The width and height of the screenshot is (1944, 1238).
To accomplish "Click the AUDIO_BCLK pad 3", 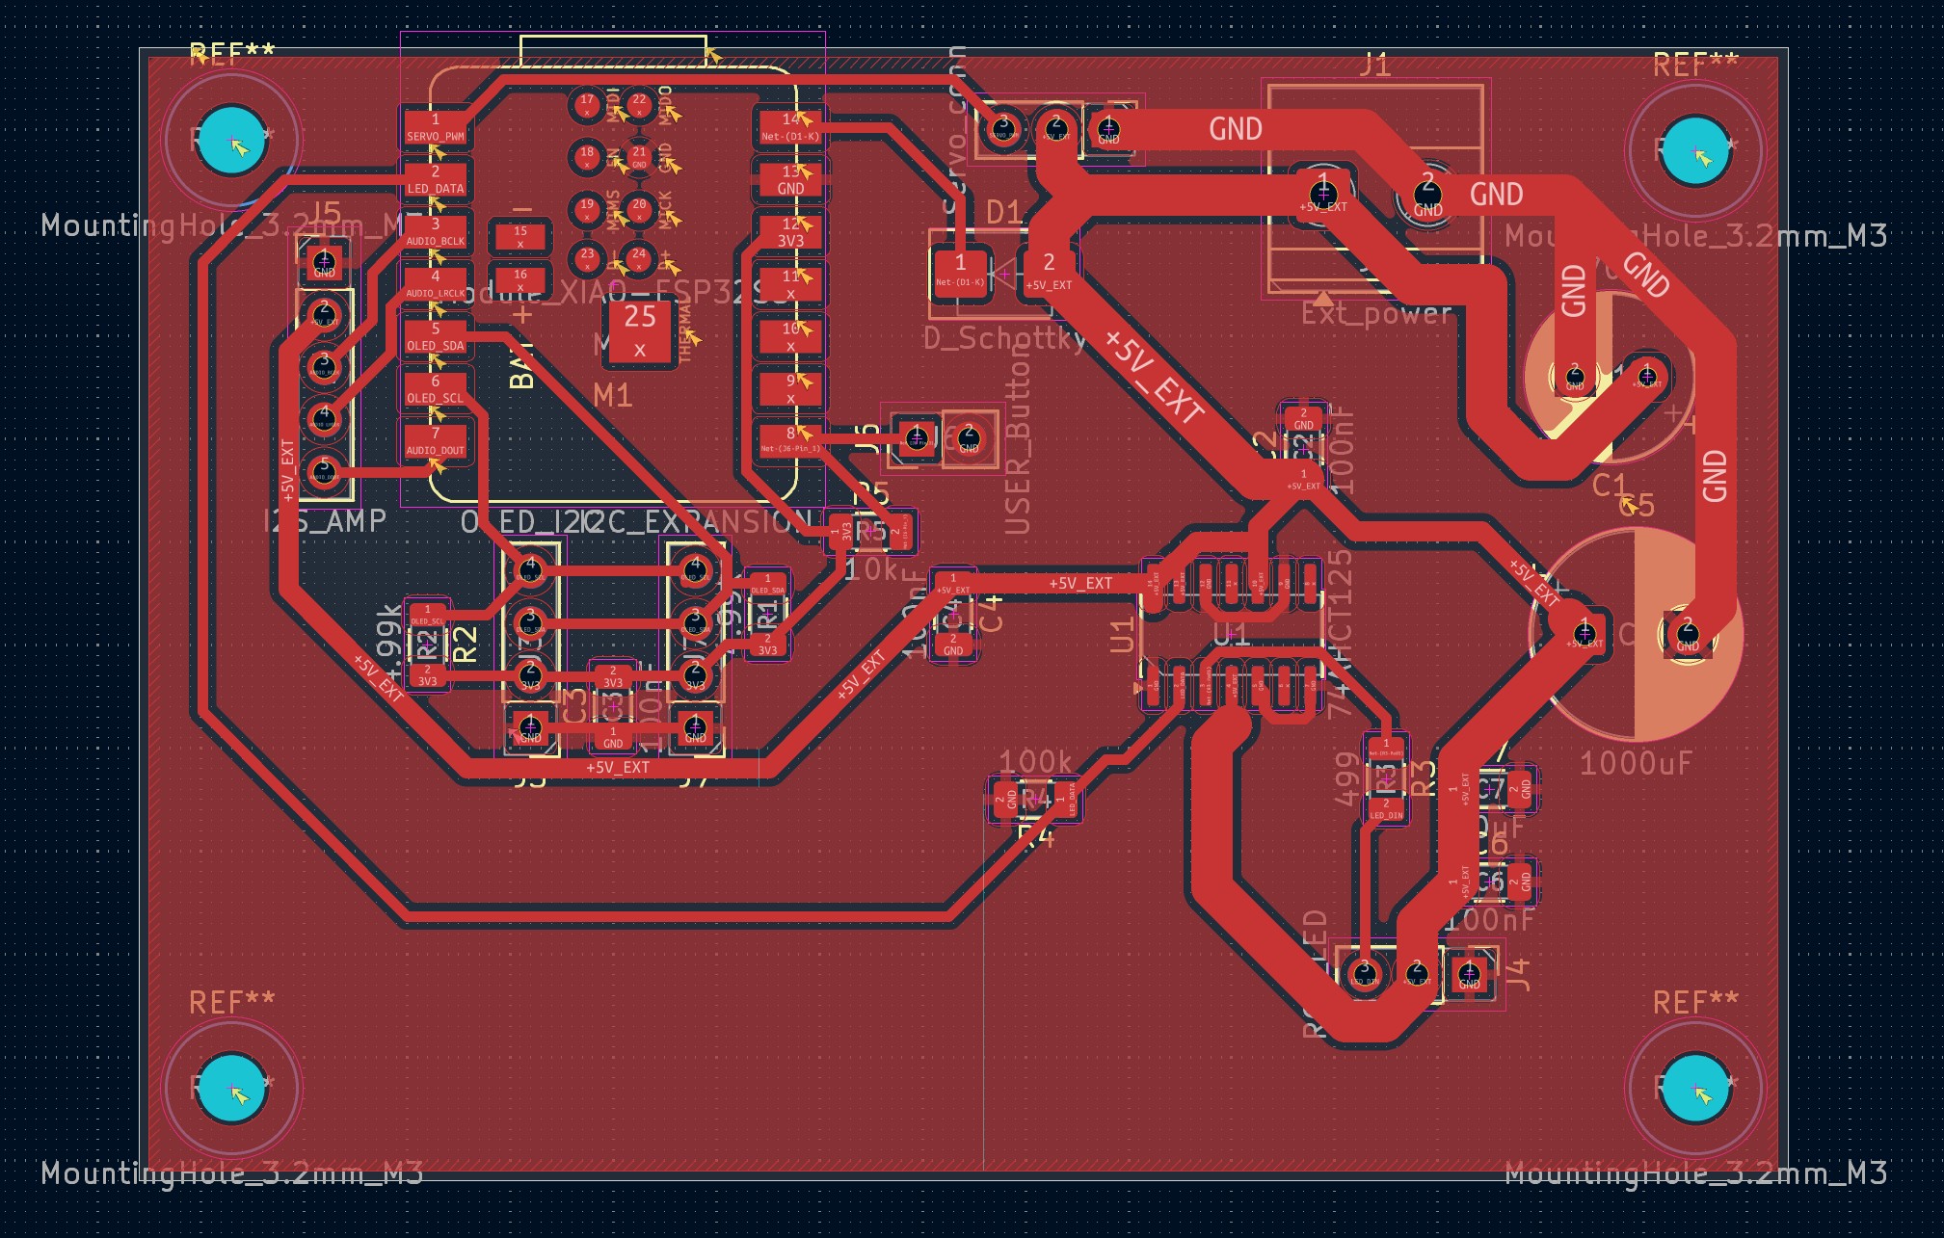I will tap(436, 232).
